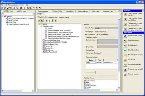Switch to the Metadata View sub-tab

point(53,17)
